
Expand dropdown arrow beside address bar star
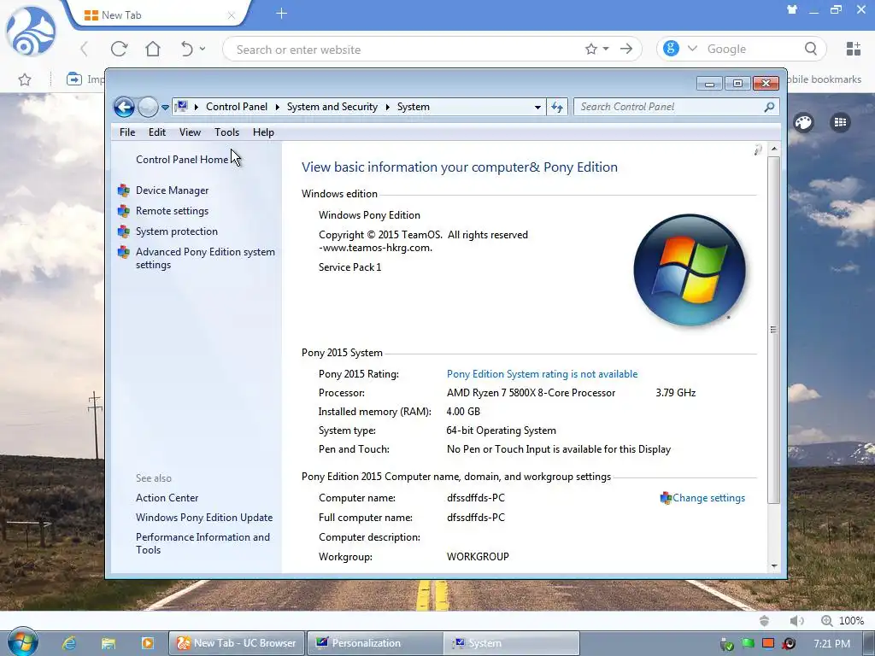pyautogui.click(x=606, y=49)
